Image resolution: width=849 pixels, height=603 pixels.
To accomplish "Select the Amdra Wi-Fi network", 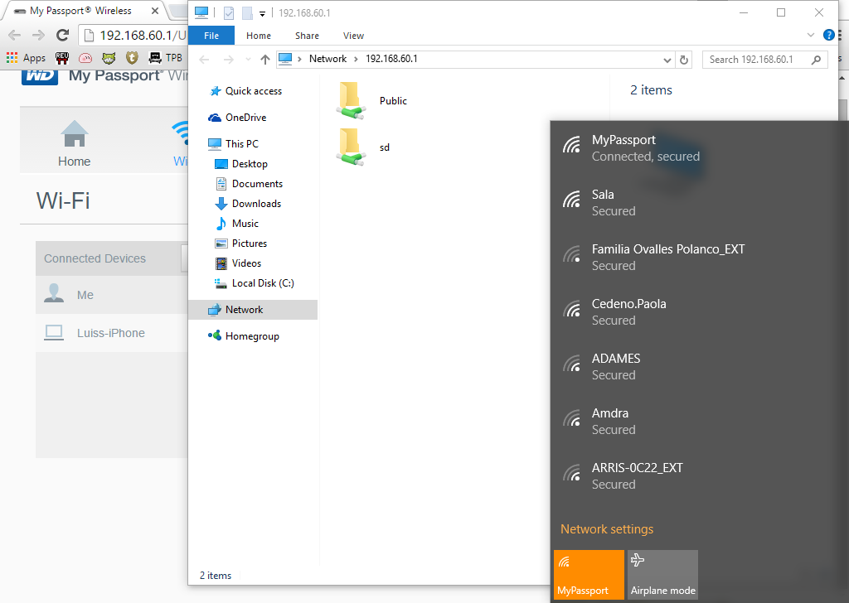I will 700,422.
